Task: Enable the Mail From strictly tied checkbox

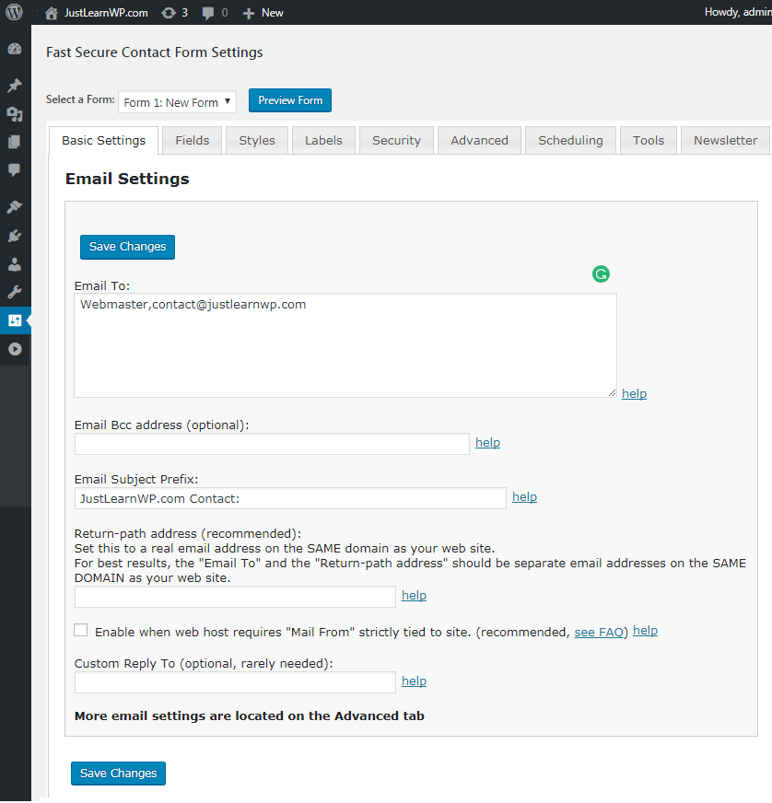Action: tap(80, 630)
